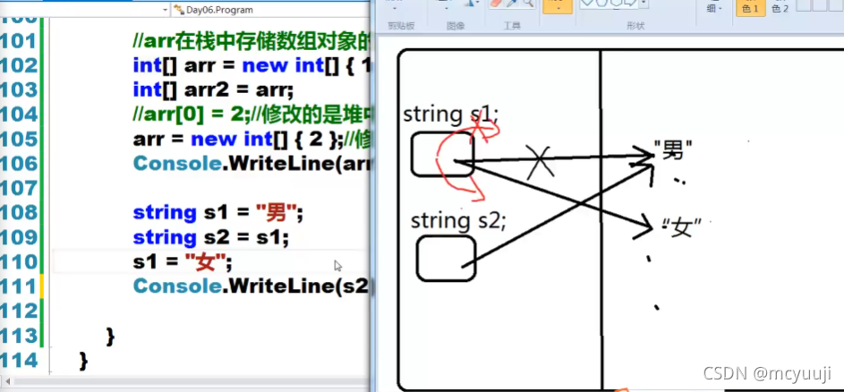The height and width of the screenshot is (392, 844).
Task: Click the 'arr = new int[] { 2 }' line
Action: (x=238, y=139)
